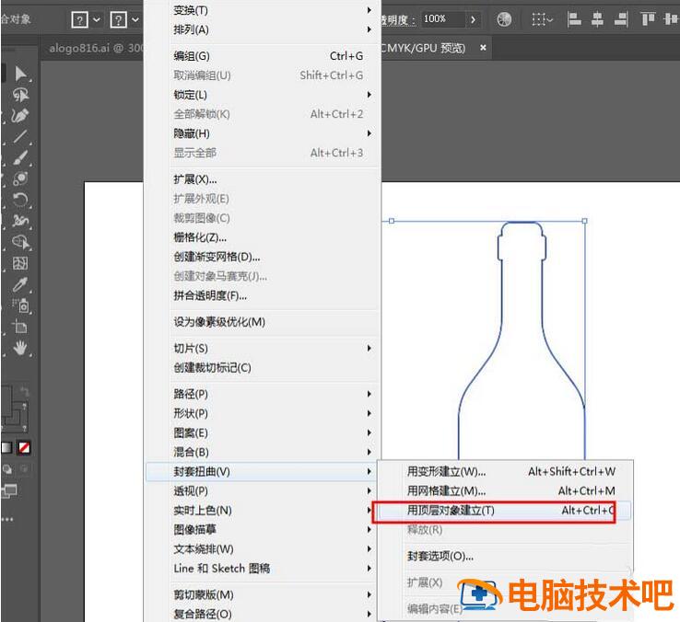Choose 创建渐变网格(D)... menu item

click(264, 257)
